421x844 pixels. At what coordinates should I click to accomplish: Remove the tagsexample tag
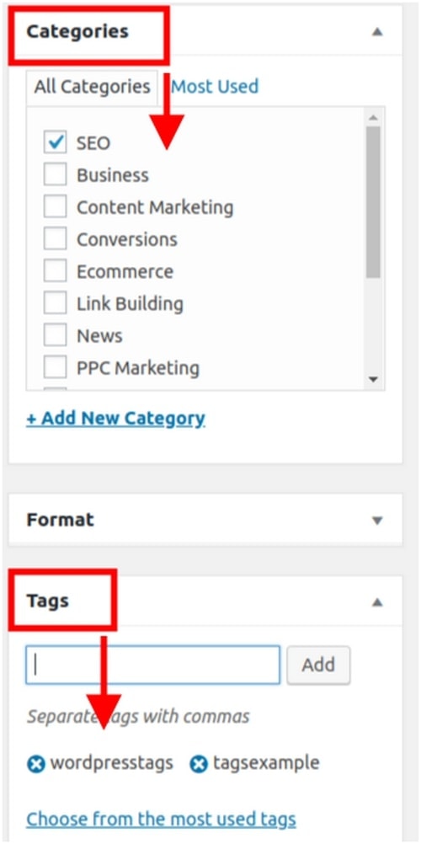point(199,764)
